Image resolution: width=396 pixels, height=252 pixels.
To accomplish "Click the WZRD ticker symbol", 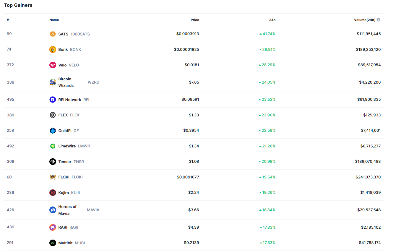I will tap(93, 82).
